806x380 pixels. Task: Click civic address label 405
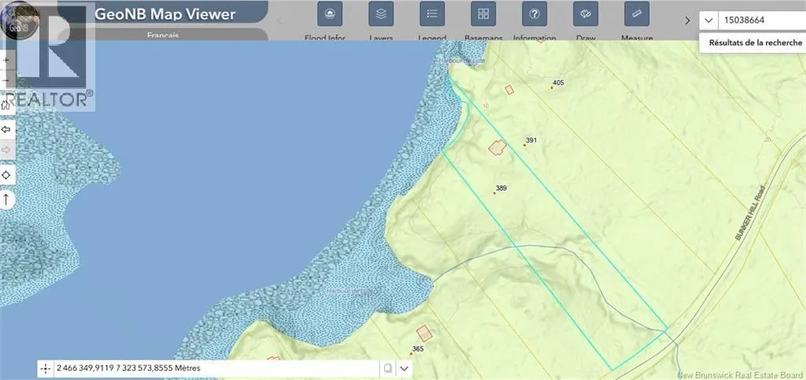[558, 83]
